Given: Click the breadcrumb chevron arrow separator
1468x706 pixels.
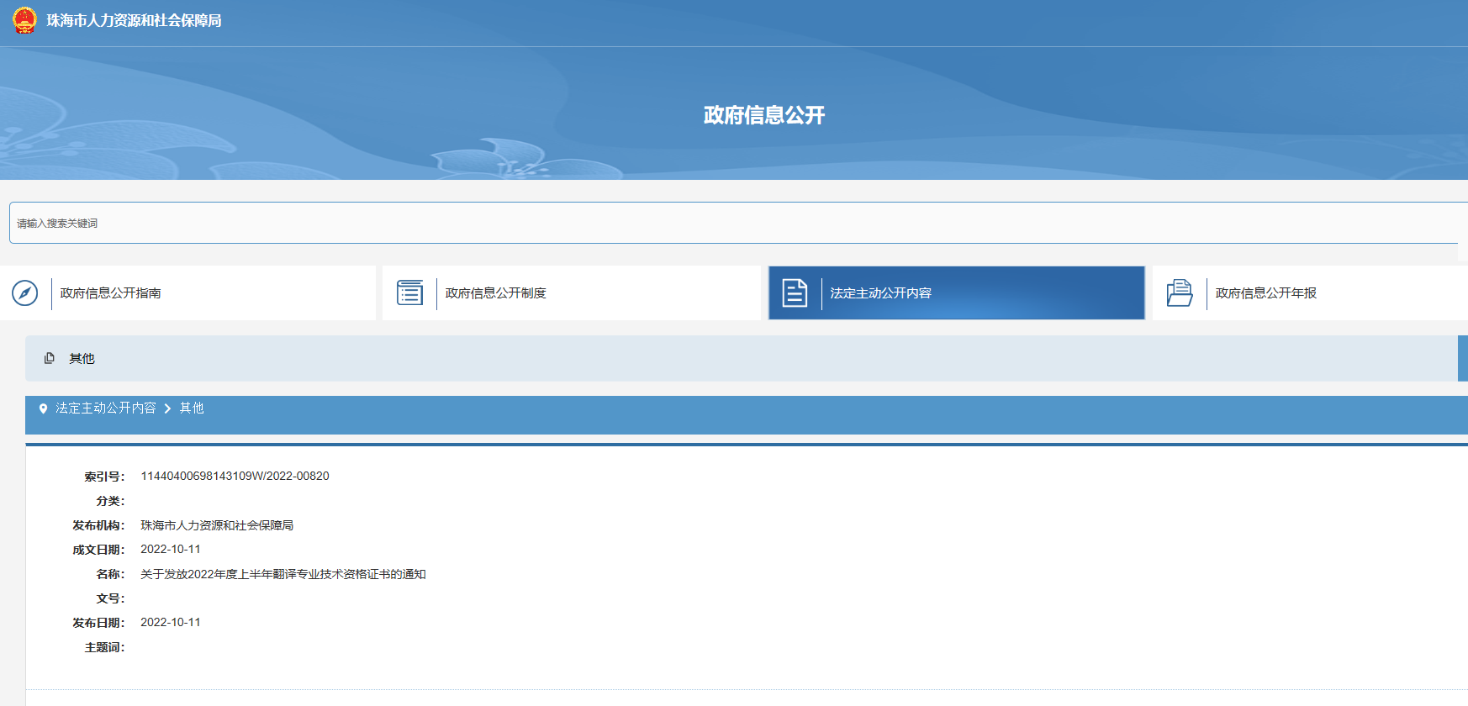Looking at the screenshot, I should click(168, 408).
